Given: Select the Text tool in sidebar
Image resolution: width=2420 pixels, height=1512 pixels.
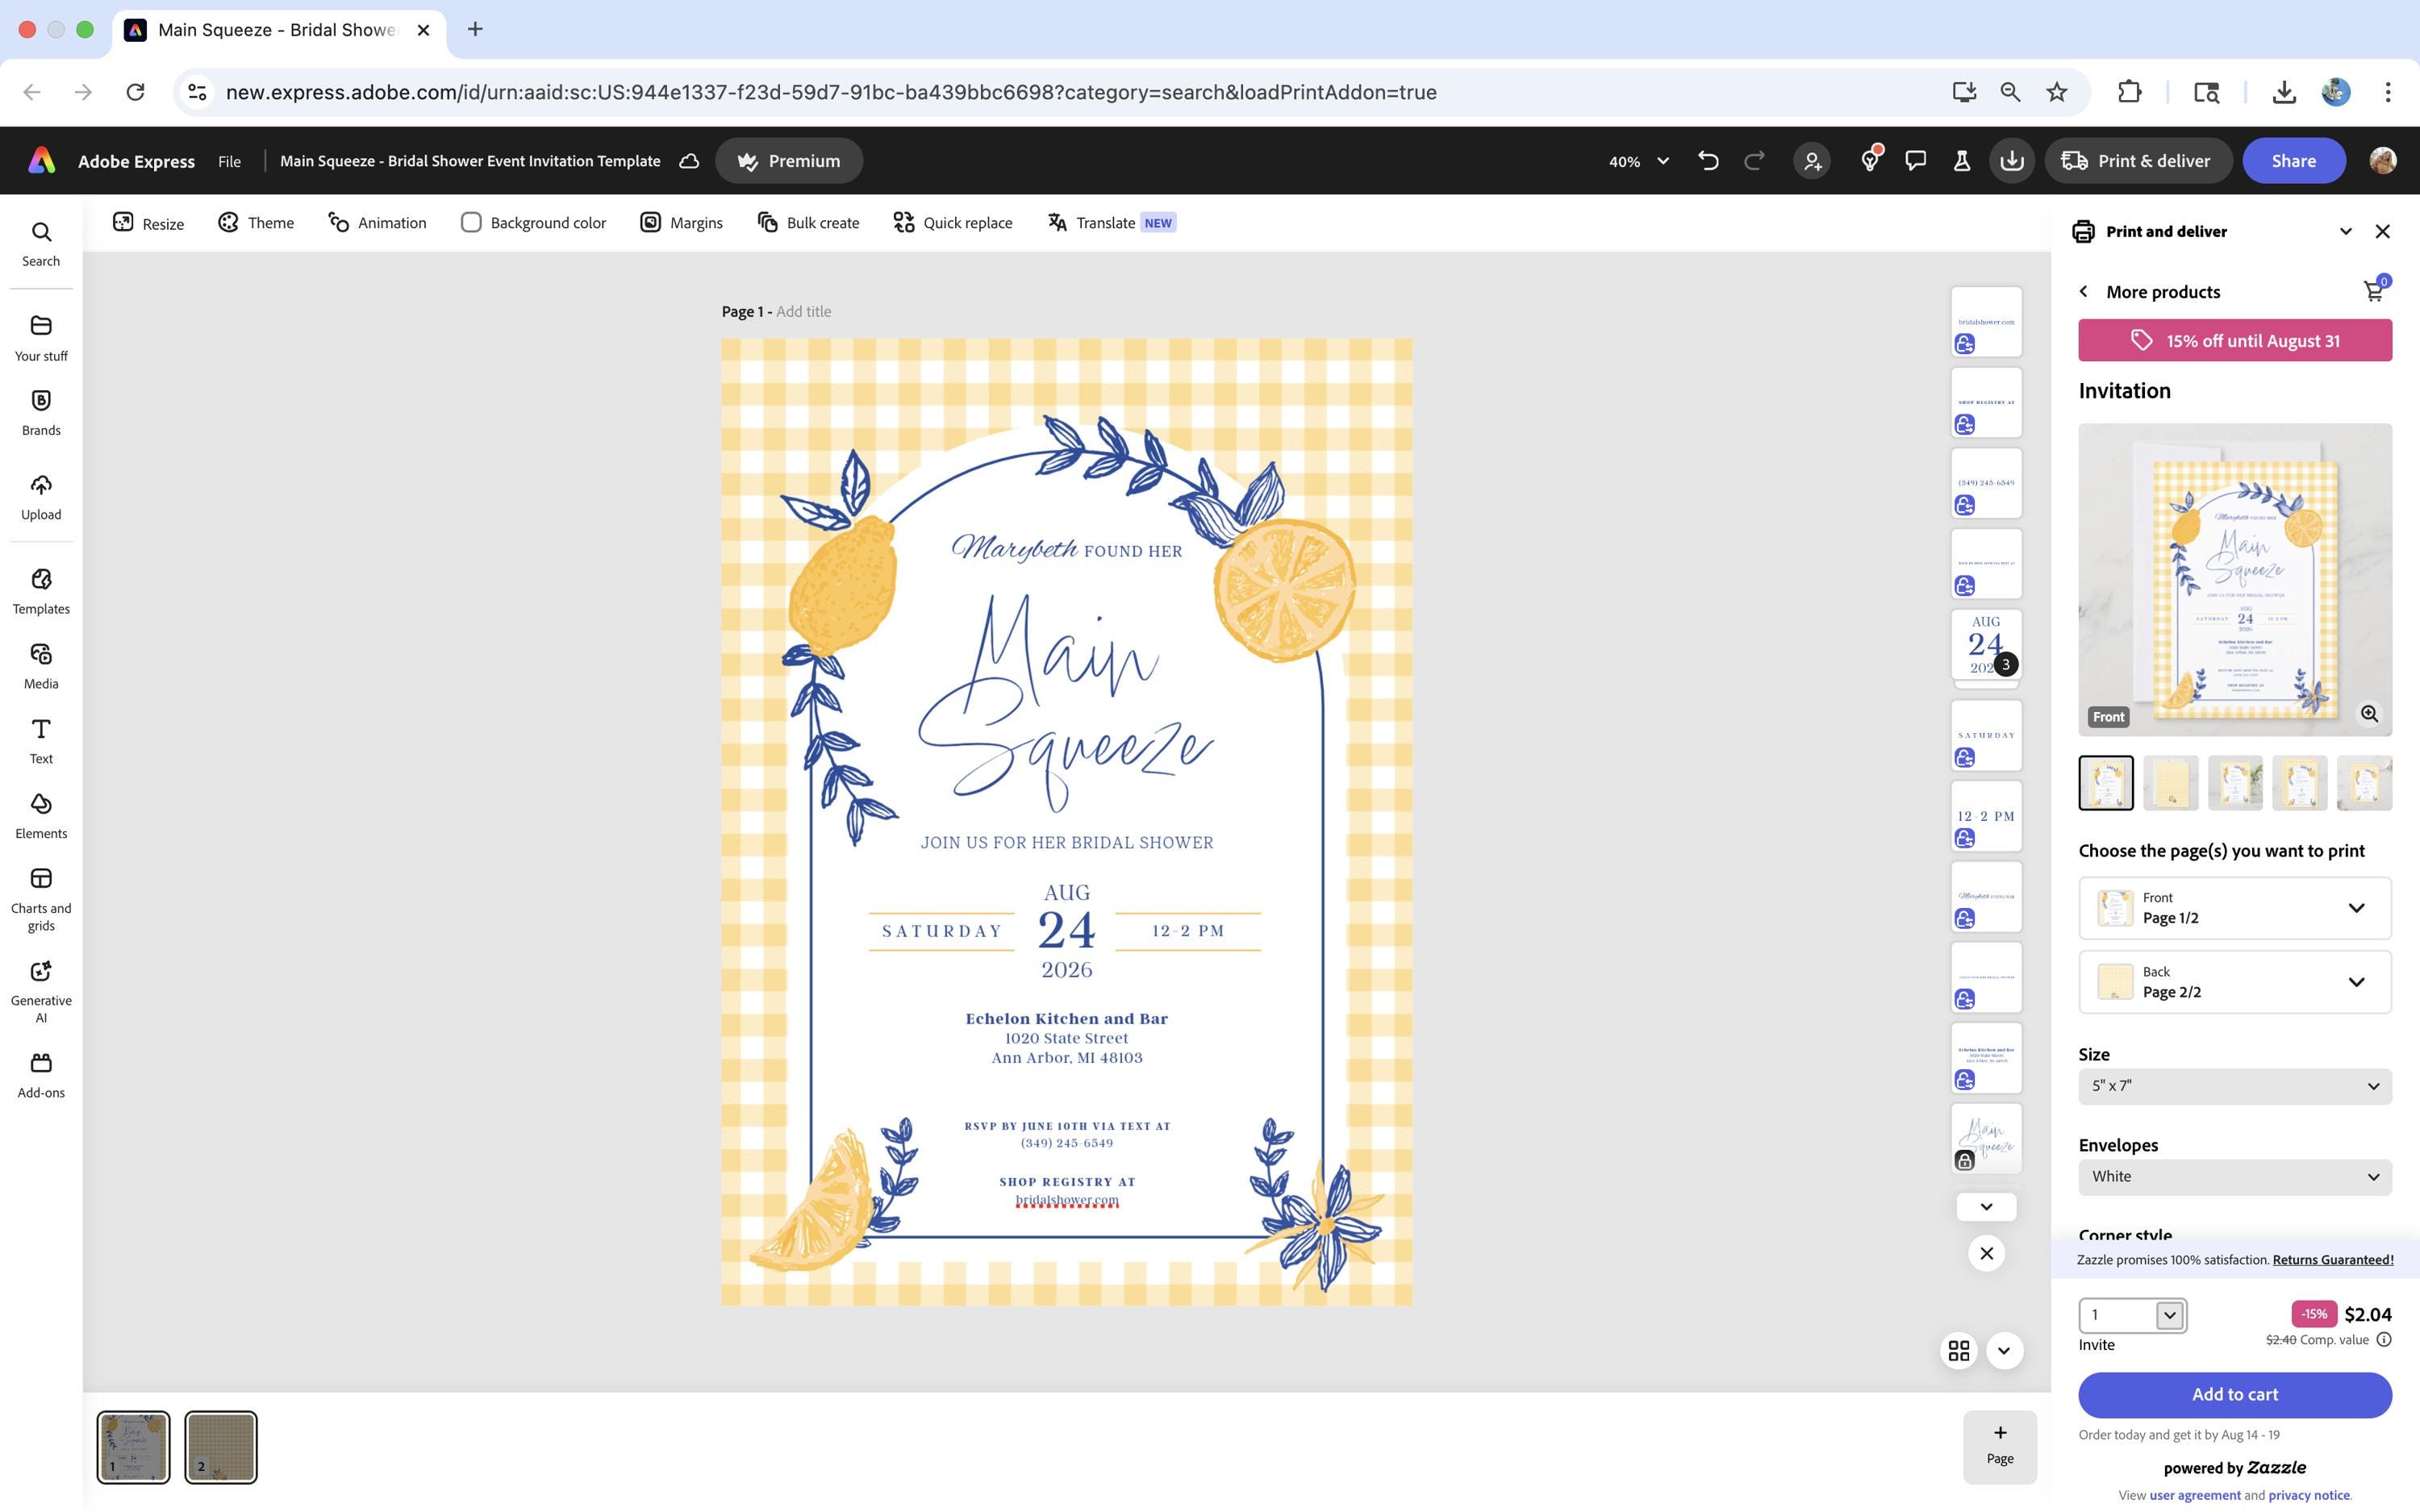Looking at the screenshot, I should [41, 741].
